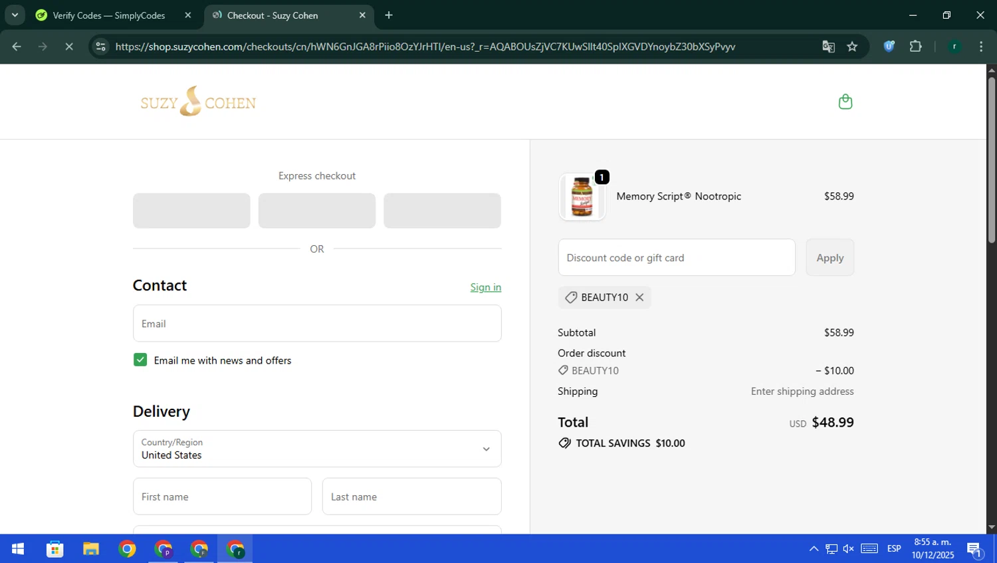
Task: Bookmark this page with the star icon
Action: point(852,47)
